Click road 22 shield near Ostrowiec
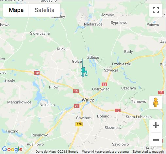Image resolution: width=166 pixels, height=154 pixels. pos(104,85)
